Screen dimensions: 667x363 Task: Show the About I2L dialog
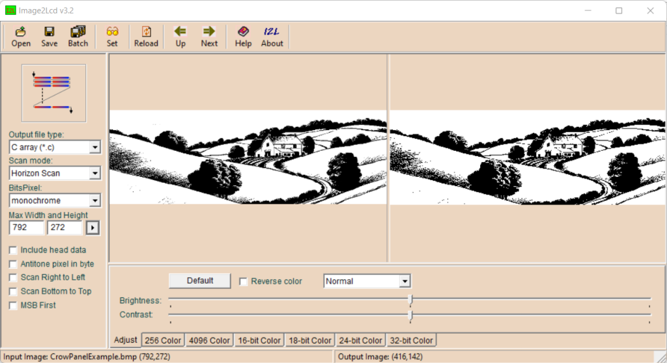coord(272,36)
